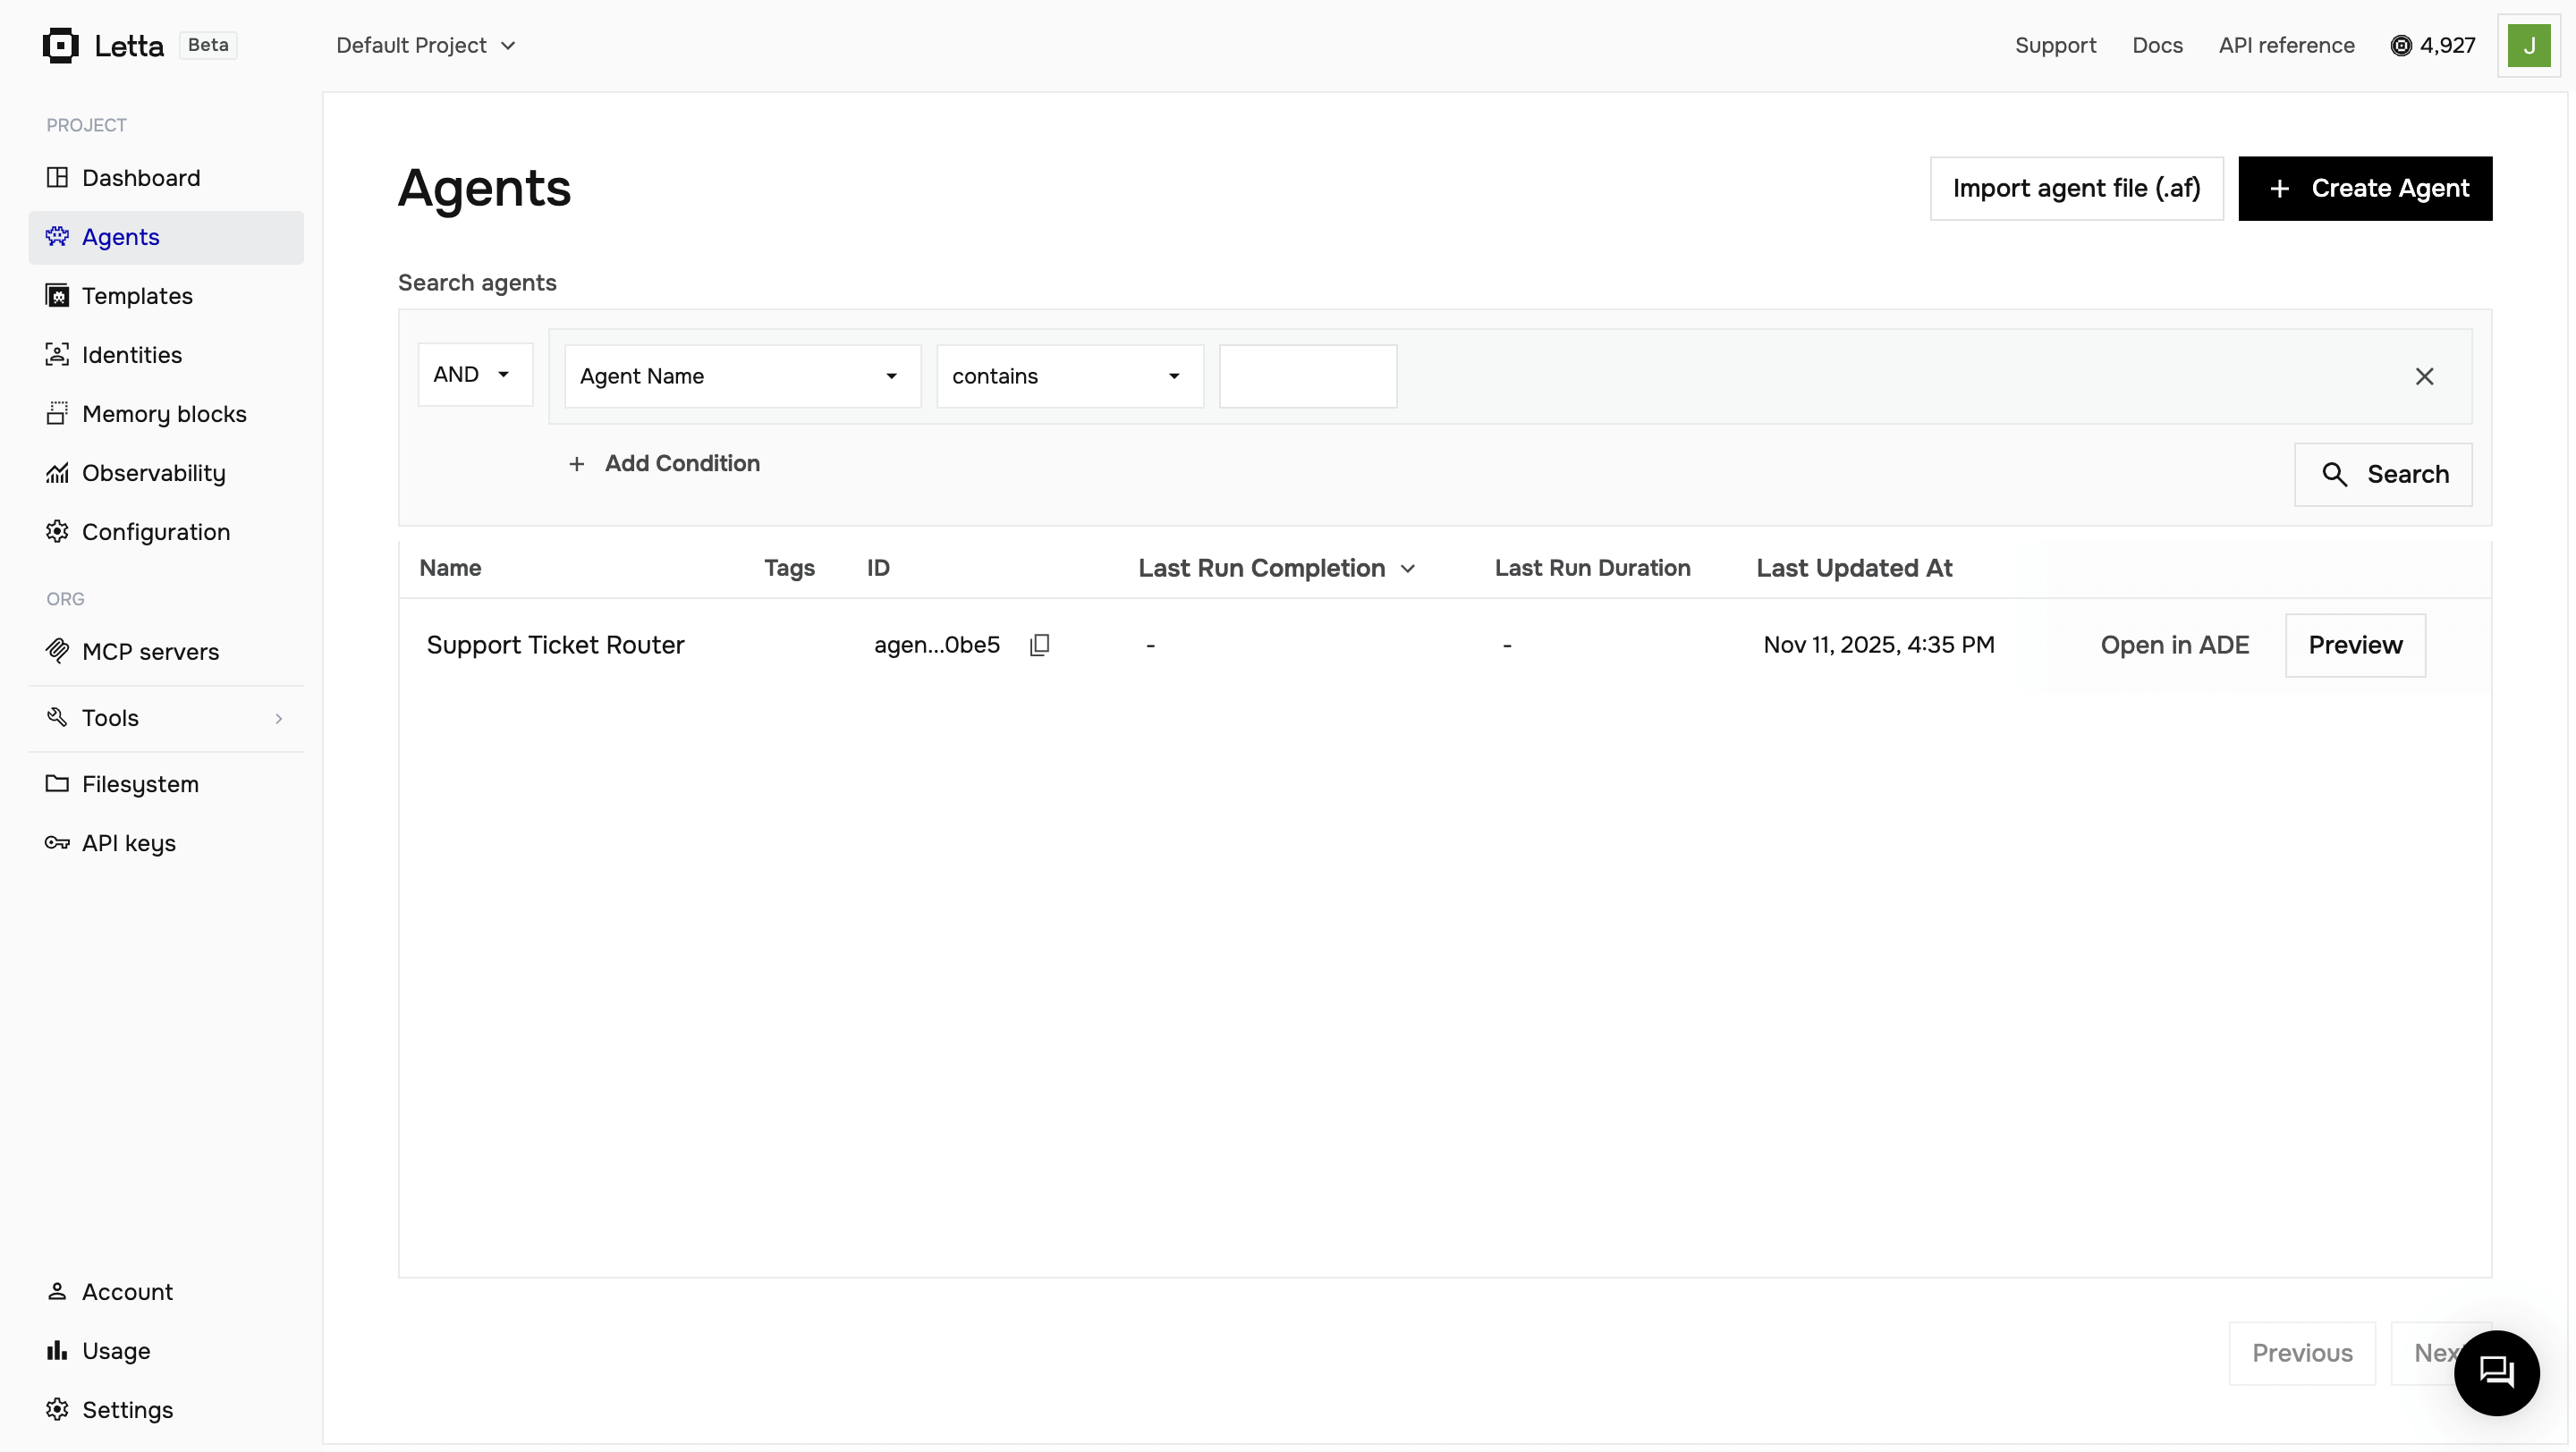
Task: Click the Letta logo icon
Action: 61,46
